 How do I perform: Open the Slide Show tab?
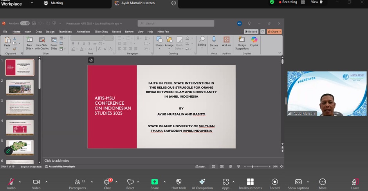[101, 32]
